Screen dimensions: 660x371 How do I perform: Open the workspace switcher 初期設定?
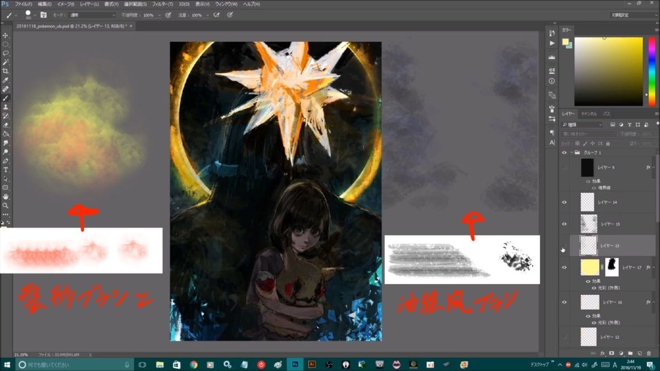[631, 15]
